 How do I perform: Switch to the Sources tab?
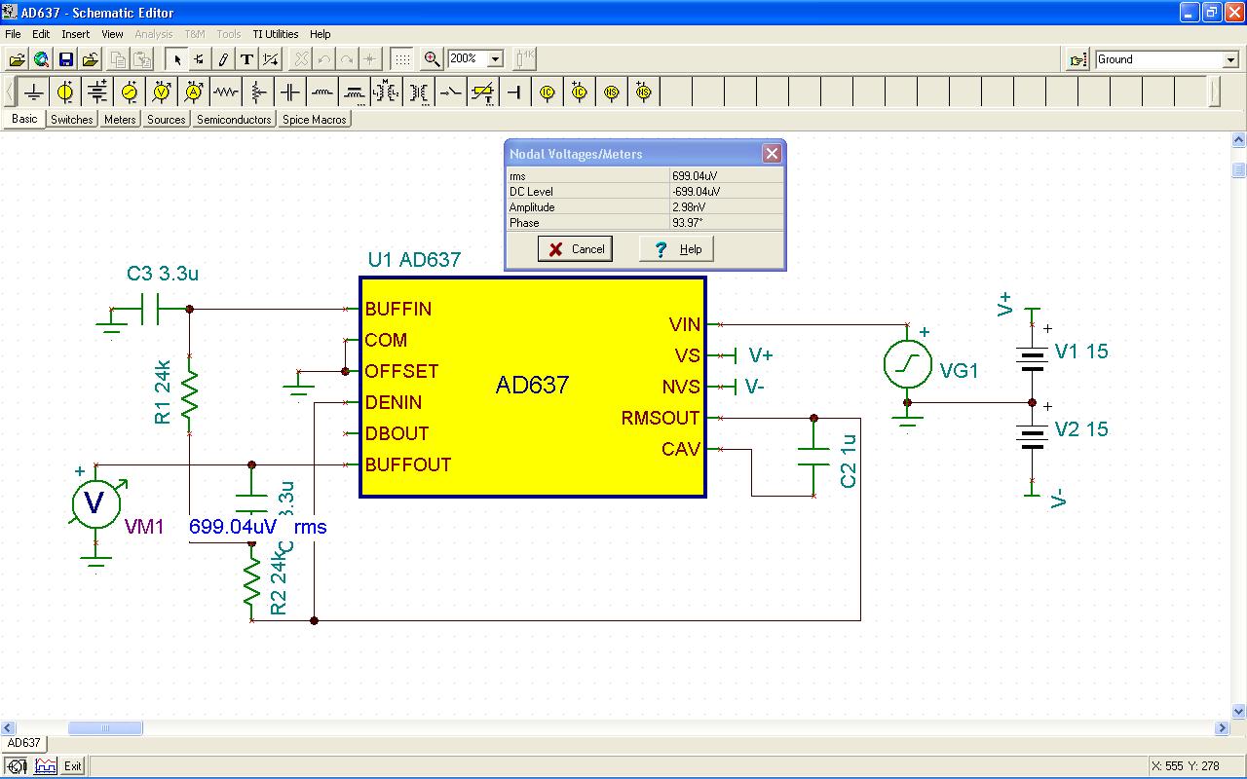pos(166,120)
